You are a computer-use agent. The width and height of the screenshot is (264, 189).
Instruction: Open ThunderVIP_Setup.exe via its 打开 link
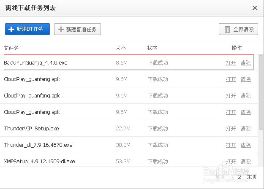click(231, 129)
